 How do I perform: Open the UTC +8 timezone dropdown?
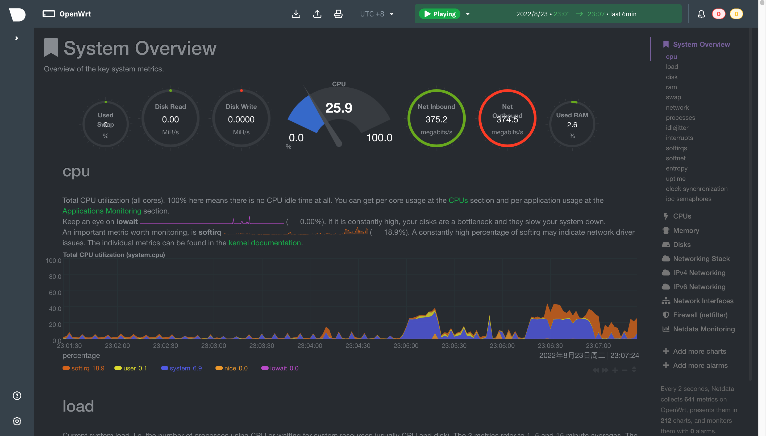pos(376,14)
